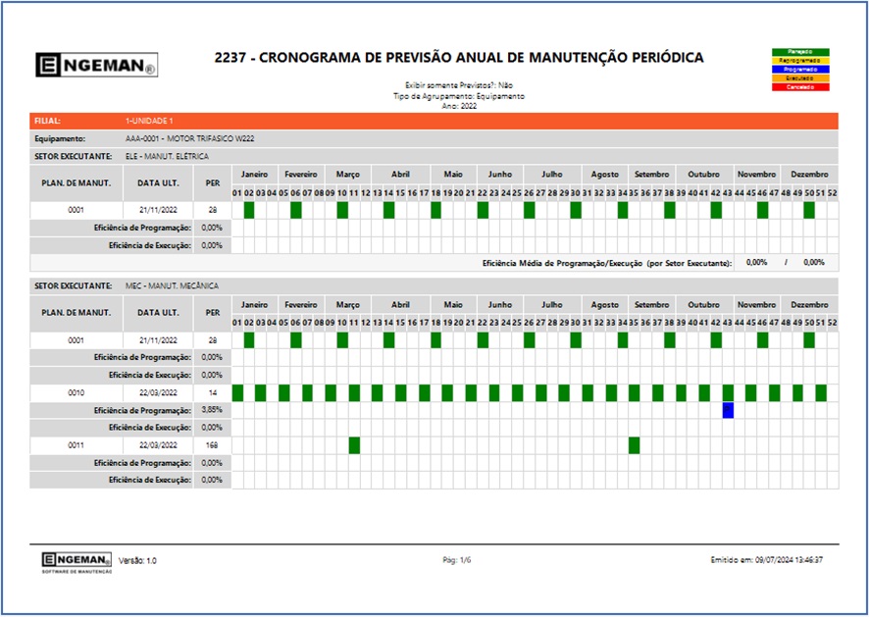The width and height of the screenshot is (869, 617).
Task: Click the blue scheduled block in week 43
Action: click(x=728, y=410)
